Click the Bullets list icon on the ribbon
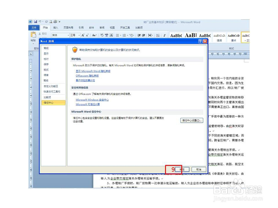278x208 pixels. [x=118, y=35]
